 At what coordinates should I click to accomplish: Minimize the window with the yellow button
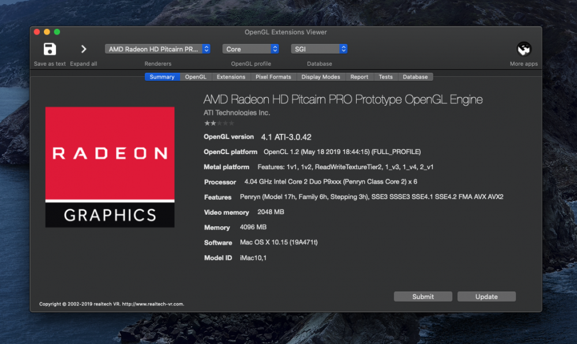(47, 32)
